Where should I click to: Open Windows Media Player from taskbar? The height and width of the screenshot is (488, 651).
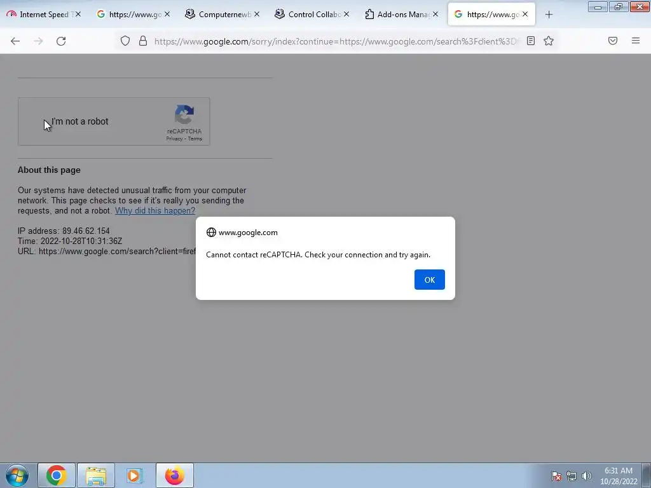[x=134, y=475]
